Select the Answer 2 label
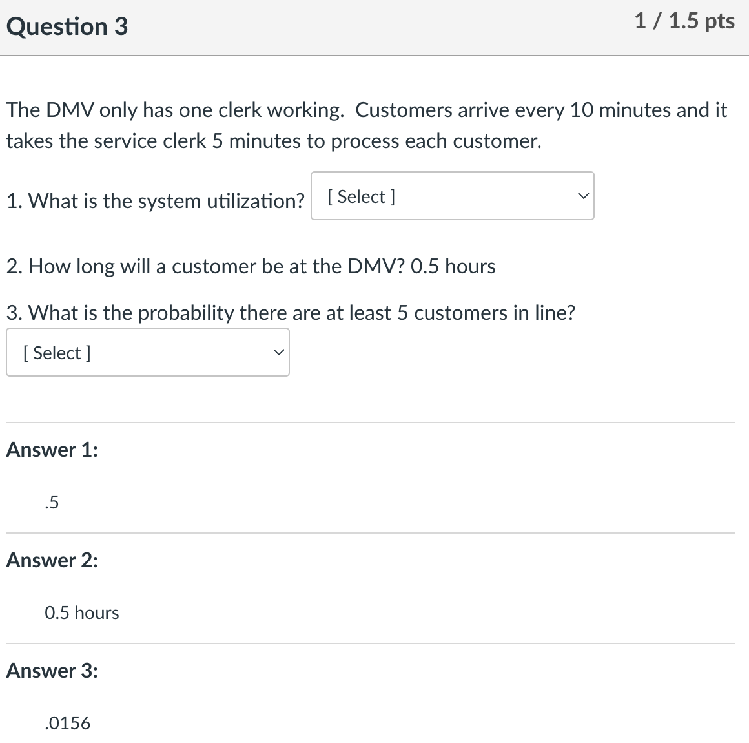 coord(52,561)
